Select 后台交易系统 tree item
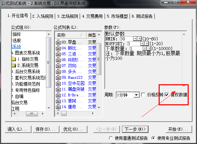Screen dimensions: 197x144 point(26,71)
